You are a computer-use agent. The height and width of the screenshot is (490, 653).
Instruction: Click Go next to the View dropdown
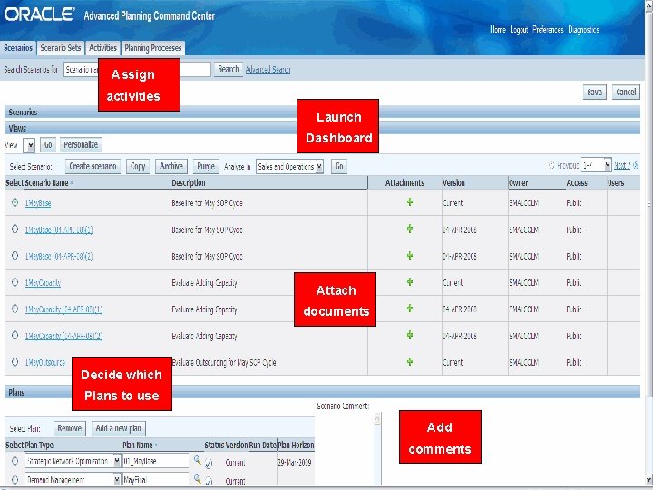[48, 145]
